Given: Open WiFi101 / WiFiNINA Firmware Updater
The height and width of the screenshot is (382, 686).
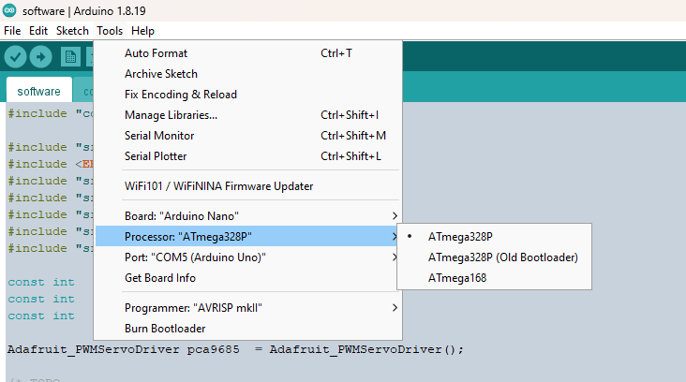Looking at the screenshot, I should tap(248, 186).
